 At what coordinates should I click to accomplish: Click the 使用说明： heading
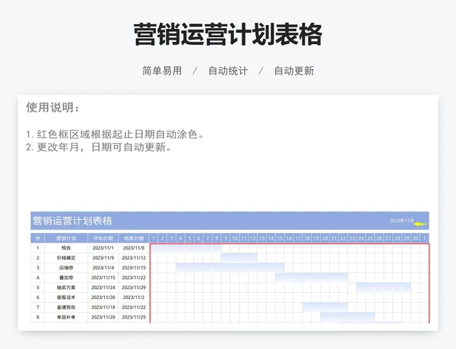[x=52, y=108]
